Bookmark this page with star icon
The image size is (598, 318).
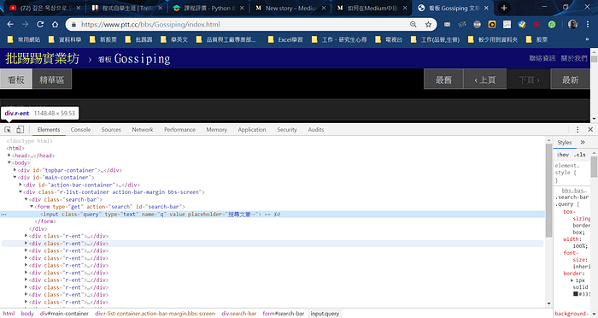click(x=428, y=25)
